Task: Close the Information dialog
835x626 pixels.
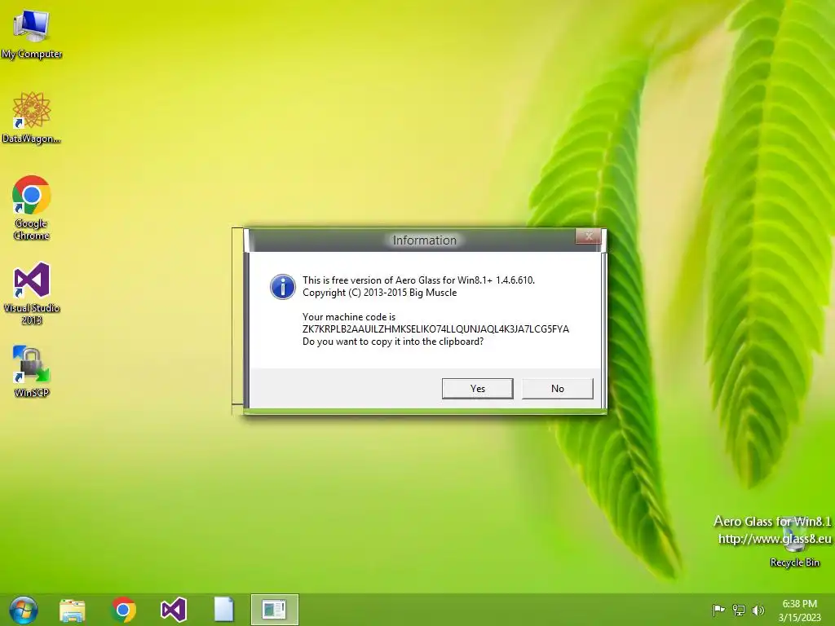Action: click(x=589, y=236)
